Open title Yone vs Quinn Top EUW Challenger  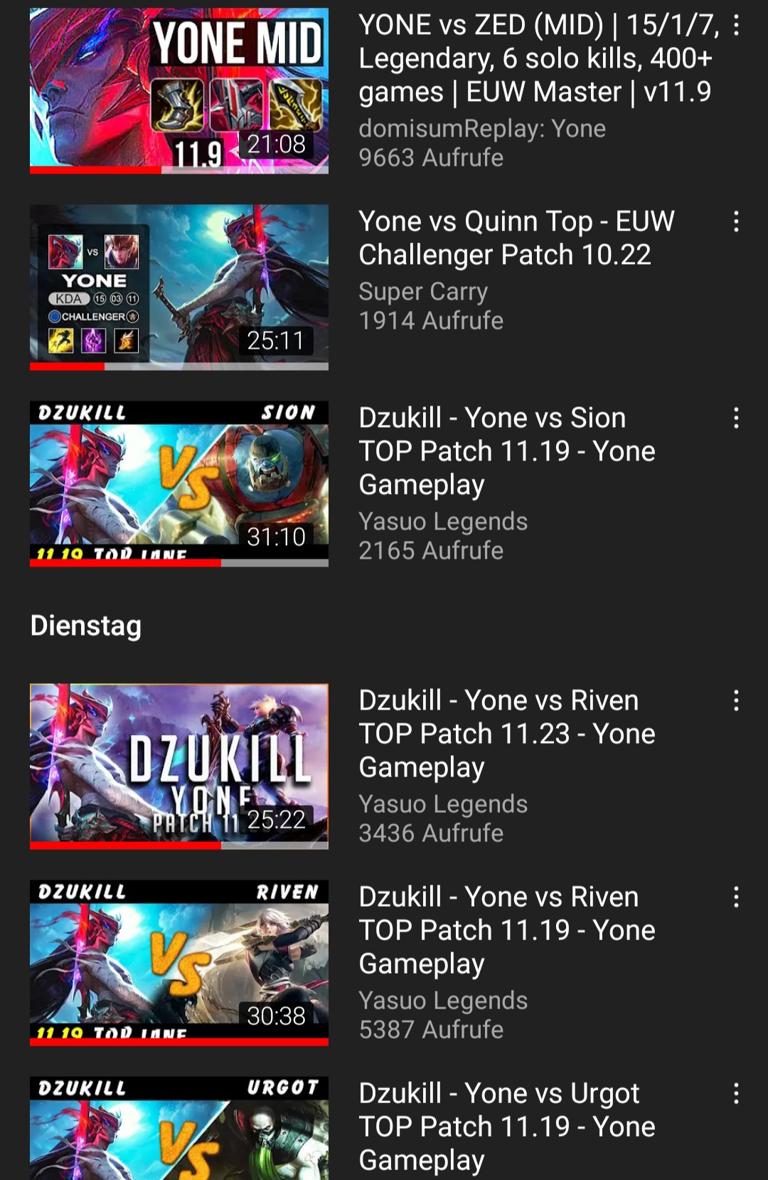click(x=516, y=238)
